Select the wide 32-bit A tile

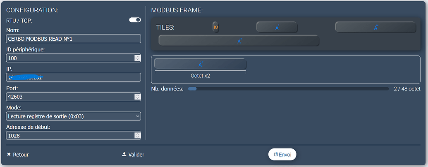(x=239, y=40)
